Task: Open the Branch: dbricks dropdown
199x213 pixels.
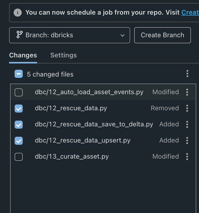Action: point(69,35)
